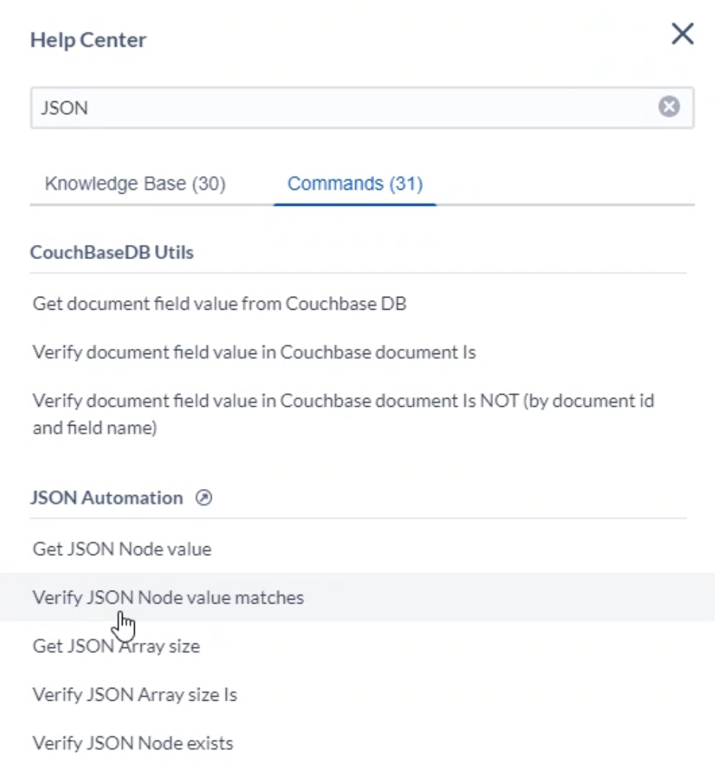The height and width of the screenshot is (767, 715).
Task: Open Get JSON Array size command
Action: tap(116, 646)
